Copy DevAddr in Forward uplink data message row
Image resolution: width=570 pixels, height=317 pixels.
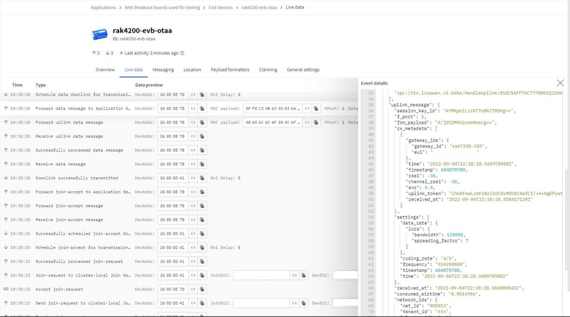[202, 123]
